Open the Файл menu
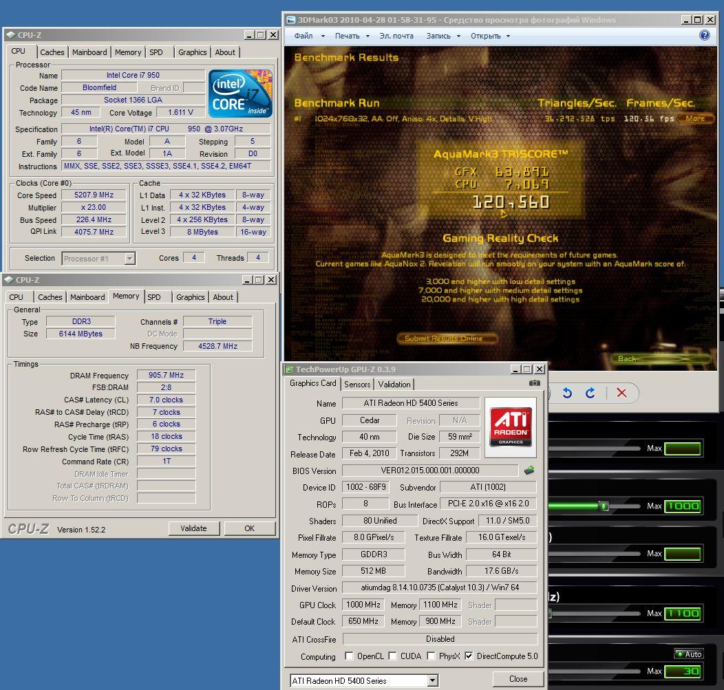724x690 pixels. (310, 36)
